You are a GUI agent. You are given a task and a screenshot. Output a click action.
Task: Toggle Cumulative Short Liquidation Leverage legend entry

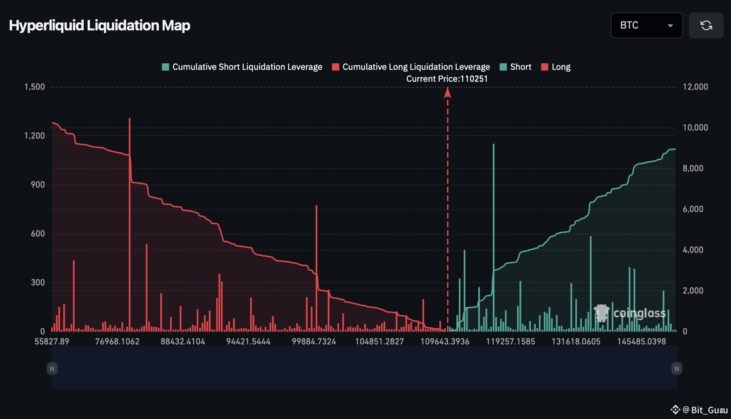pos(247,67)
